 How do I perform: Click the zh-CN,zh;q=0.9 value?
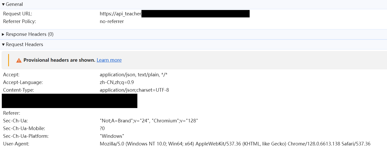(x=117, y=82)
